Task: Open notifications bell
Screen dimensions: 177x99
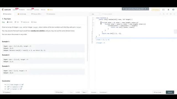Action: [168, 10]
